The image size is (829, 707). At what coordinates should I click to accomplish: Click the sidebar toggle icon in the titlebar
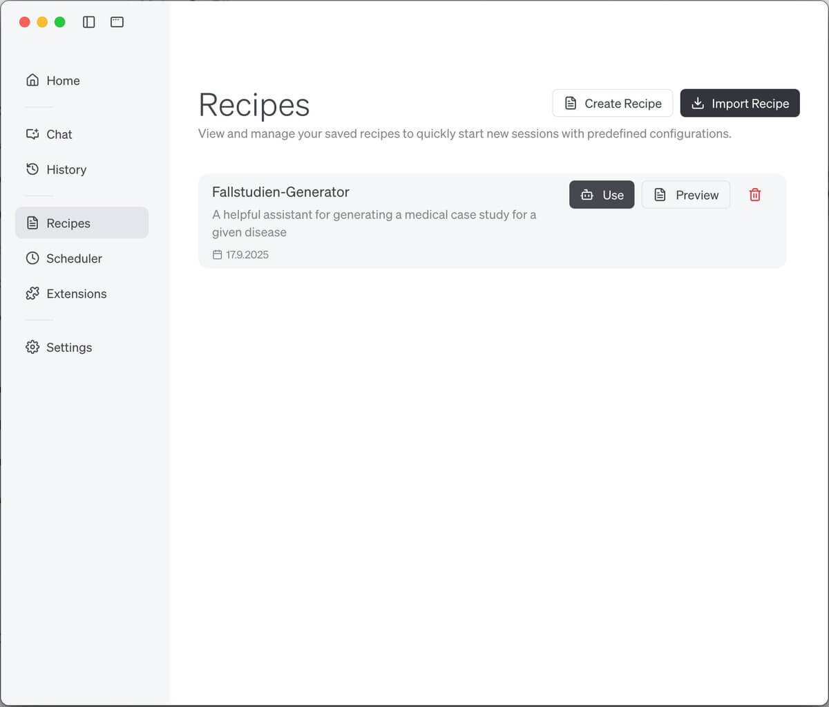[88, 21]
